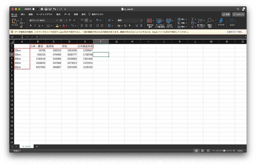Click the 条件付き書式 conditional formatting icon
This screenshot has height=165, width=256.
pos(149,21)
